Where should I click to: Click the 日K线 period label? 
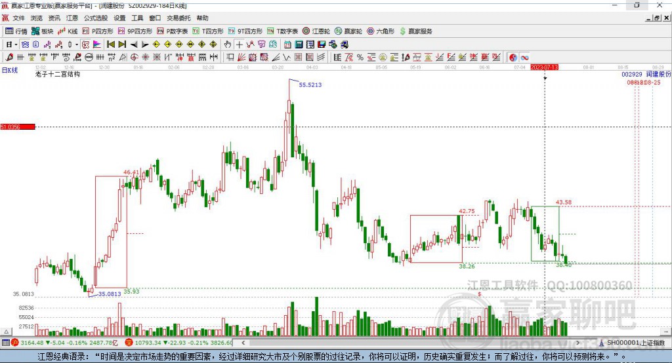click(x=9, y=70)
